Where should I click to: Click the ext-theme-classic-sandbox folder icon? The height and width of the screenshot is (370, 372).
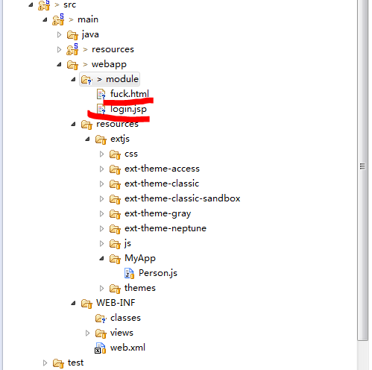[x=115, y=199]
